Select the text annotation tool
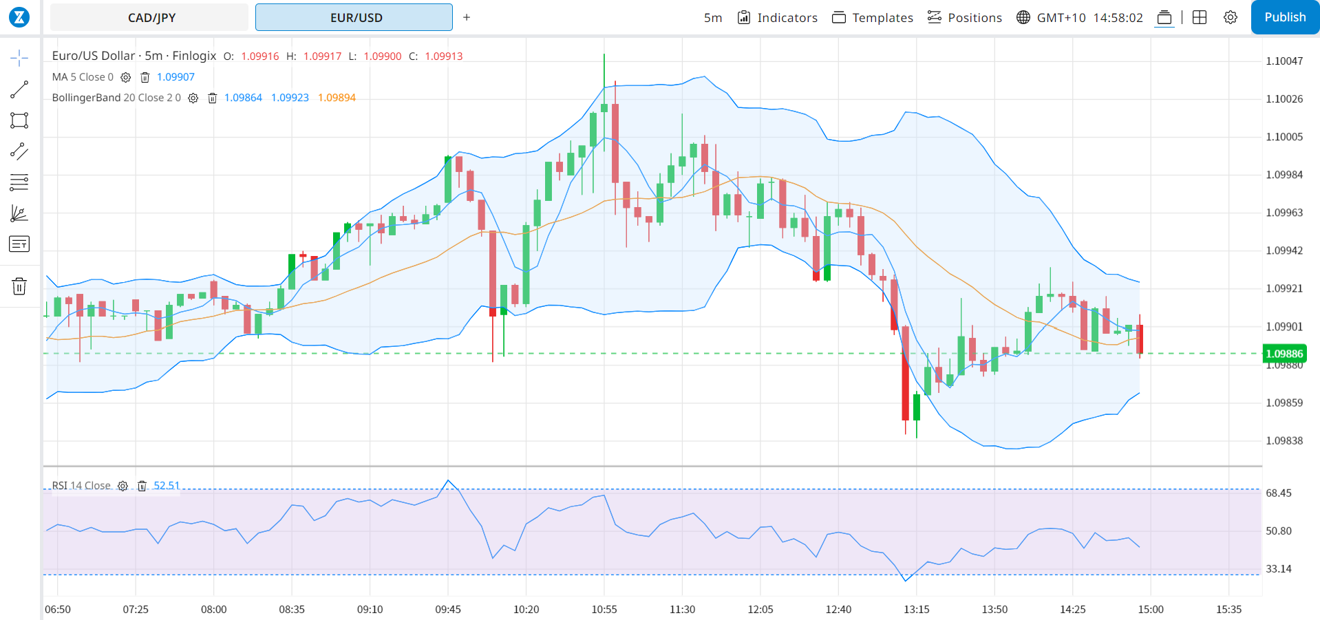The height and width of the screenshot is (620, 1320). point(19,244)
